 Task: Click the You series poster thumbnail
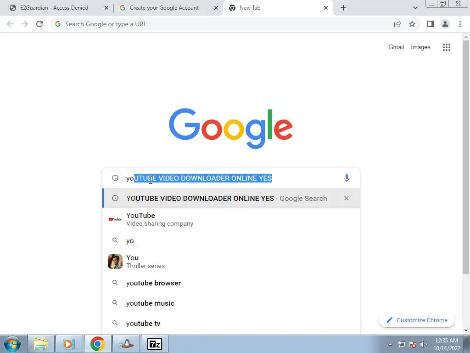click(115, 262)
